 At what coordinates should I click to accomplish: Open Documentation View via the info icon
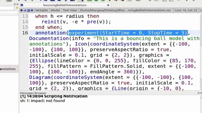[x=32, y=10]
